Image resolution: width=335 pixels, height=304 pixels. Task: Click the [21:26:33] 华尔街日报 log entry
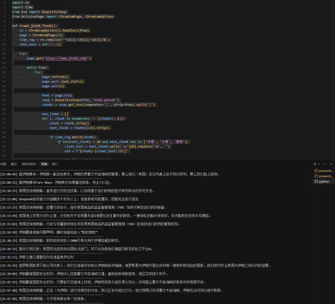coord(77,249)
